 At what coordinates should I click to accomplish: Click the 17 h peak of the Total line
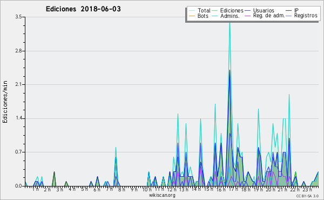point(230,21)
